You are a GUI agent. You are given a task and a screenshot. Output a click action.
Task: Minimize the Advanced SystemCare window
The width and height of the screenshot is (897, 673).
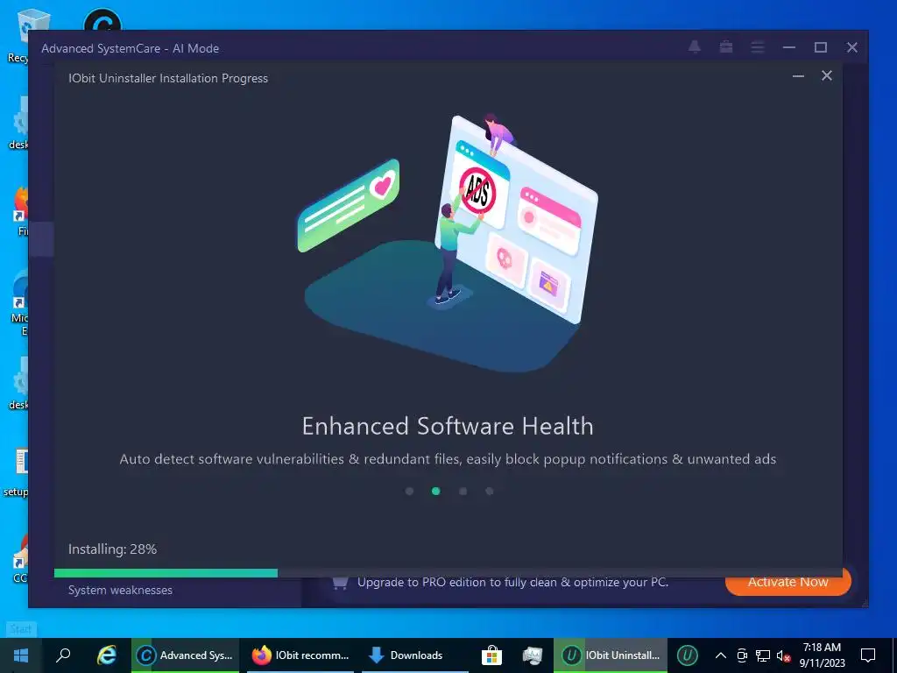[789, 47]
